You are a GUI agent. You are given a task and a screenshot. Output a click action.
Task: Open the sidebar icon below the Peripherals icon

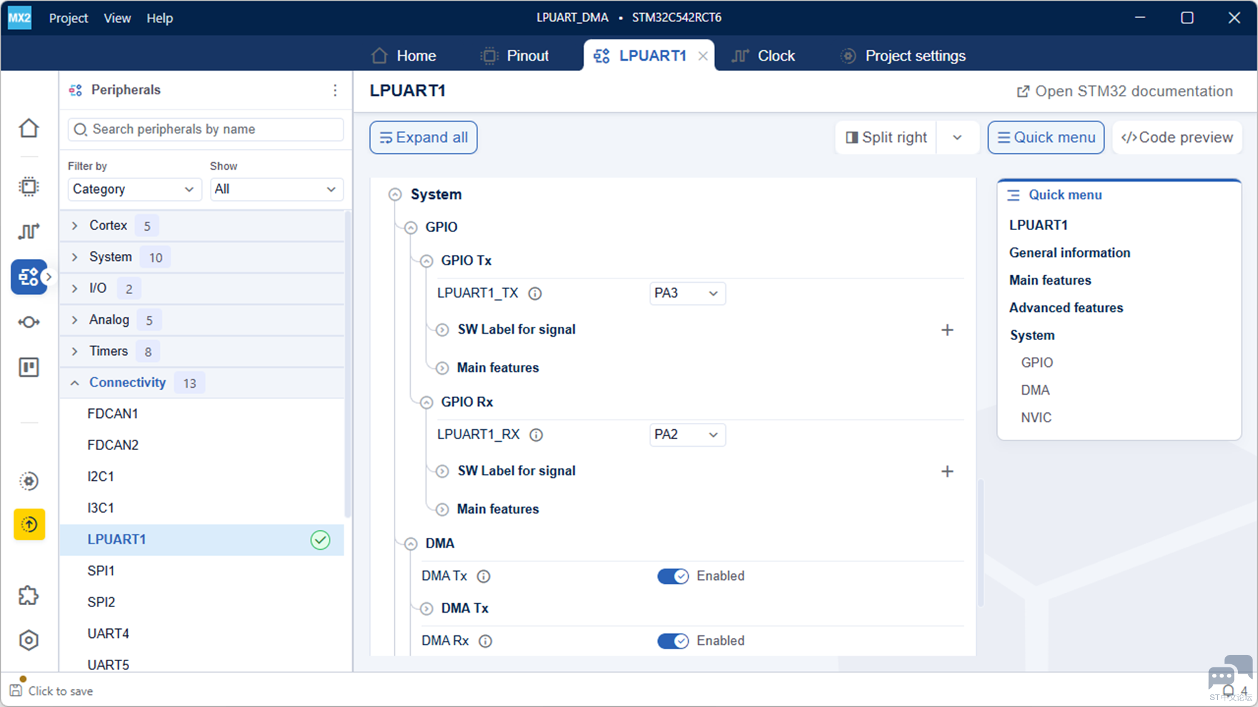click(29, 322)
